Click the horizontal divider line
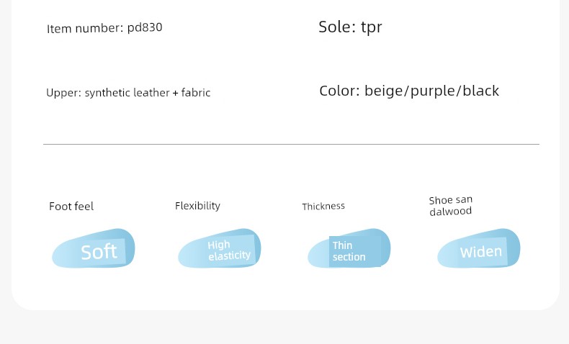Screen dimensions: 569x344 coord(291,144)
